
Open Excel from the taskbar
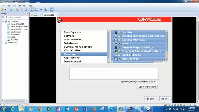click(49, 109)
